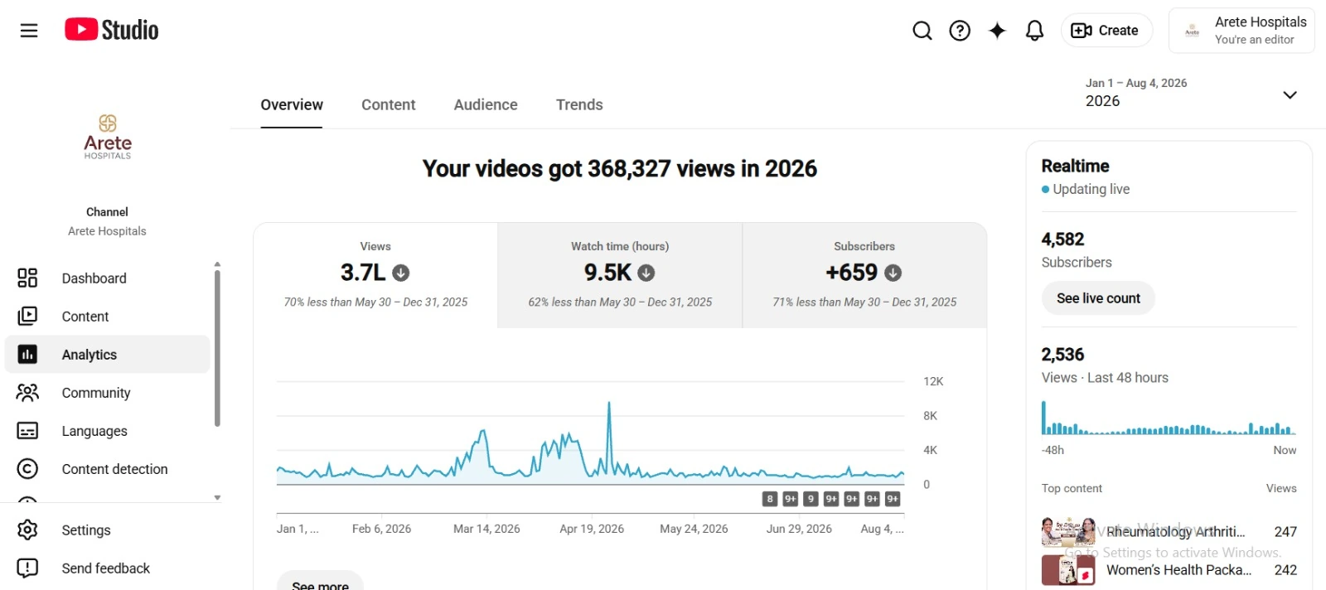The image size is (1326, 590).
Task: Click the 12K axis value
Action: [933, 381]
